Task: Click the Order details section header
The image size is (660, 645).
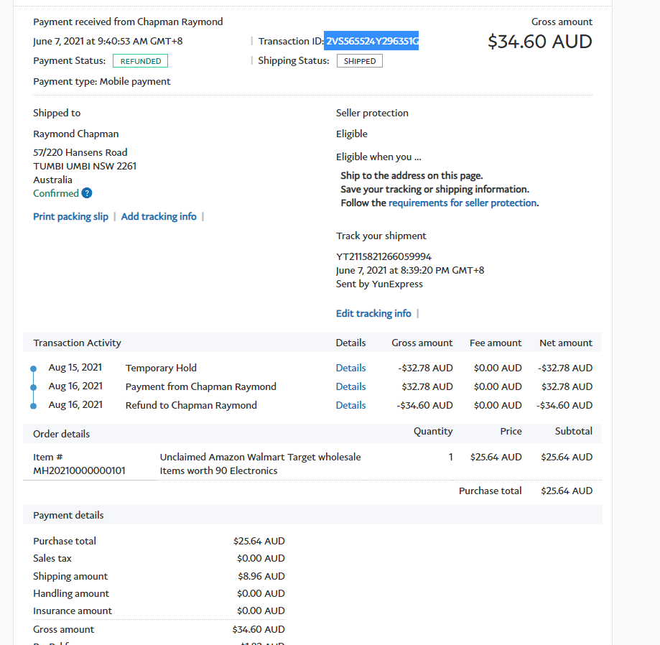Action: tap(62, 434)
